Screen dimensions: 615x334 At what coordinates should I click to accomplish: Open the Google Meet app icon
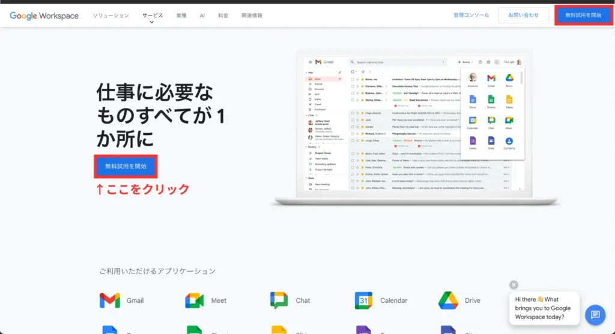point(195,300)
